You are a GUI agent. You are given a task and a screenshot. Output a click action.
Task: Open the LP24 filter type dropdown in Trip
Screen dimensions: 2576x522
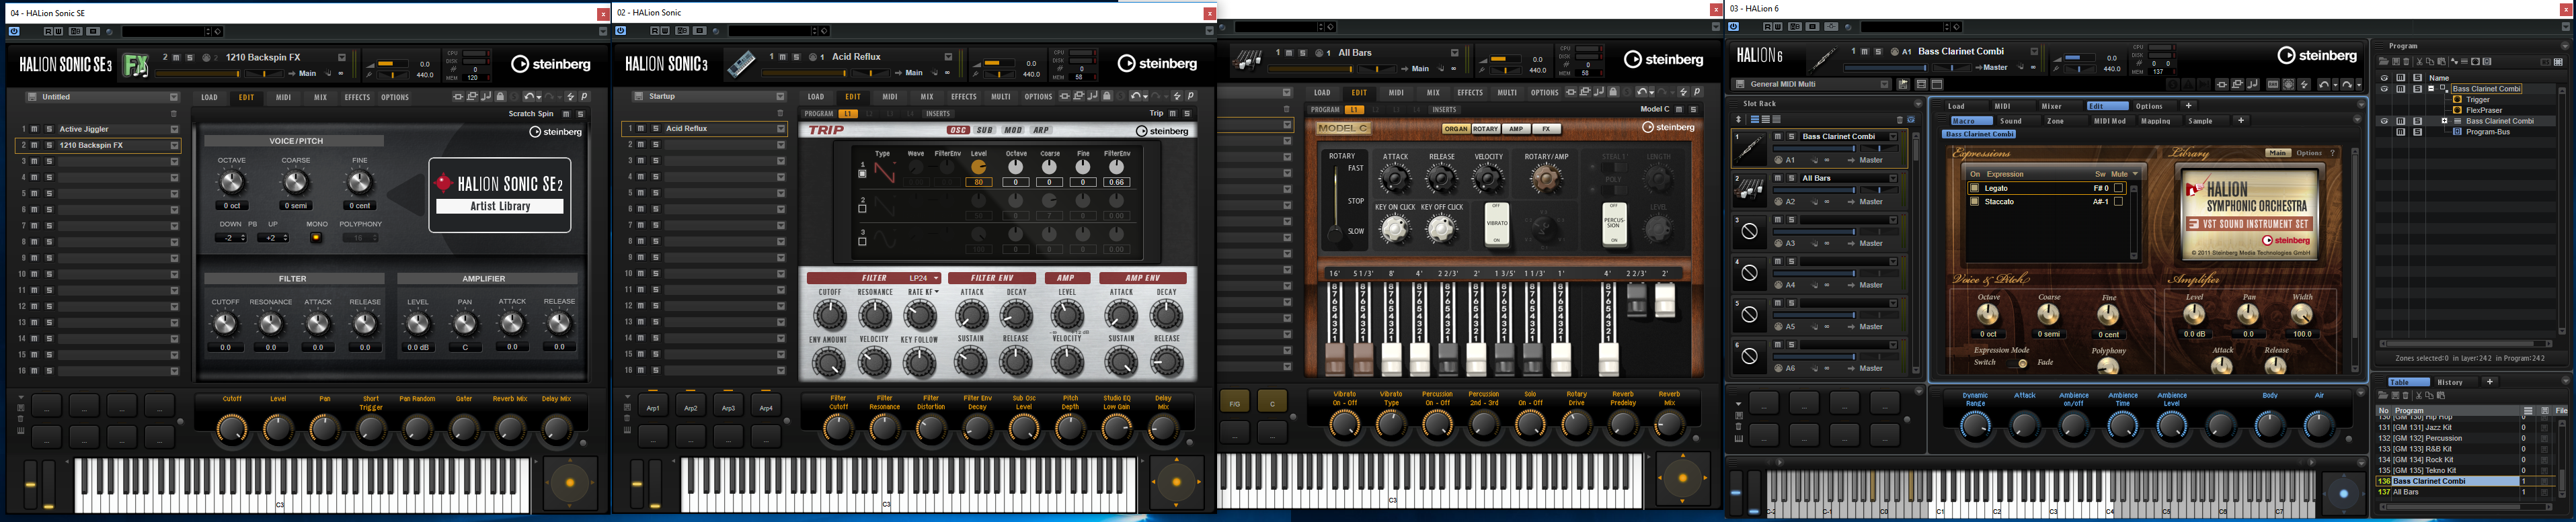[923, 278]
